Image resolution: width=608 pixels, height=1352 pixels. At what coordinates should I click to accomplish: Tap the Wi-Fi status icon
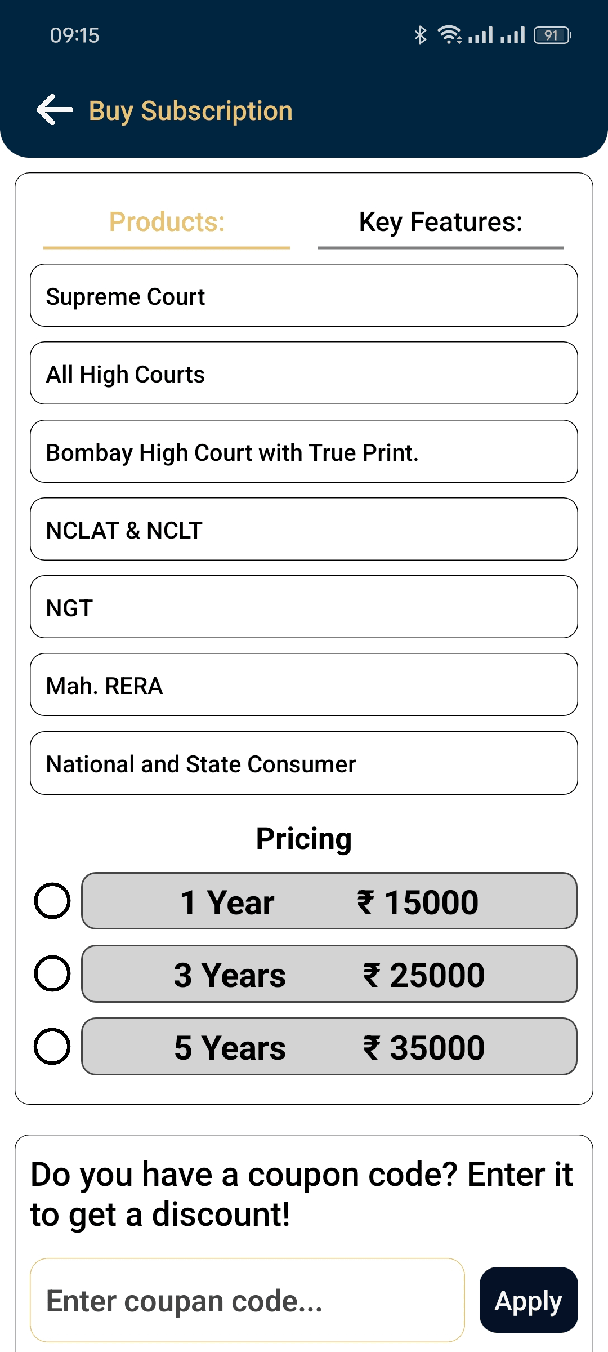point(450,35)
